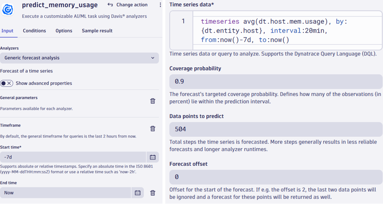Remove End time using trash icon
This screenshot has height=204, width=383.
point(153,193)
